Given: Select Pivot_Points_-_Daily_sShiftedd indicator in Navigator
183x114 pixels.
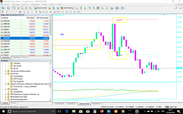Looking at the screenshot, I should click(x=25, y=86).
